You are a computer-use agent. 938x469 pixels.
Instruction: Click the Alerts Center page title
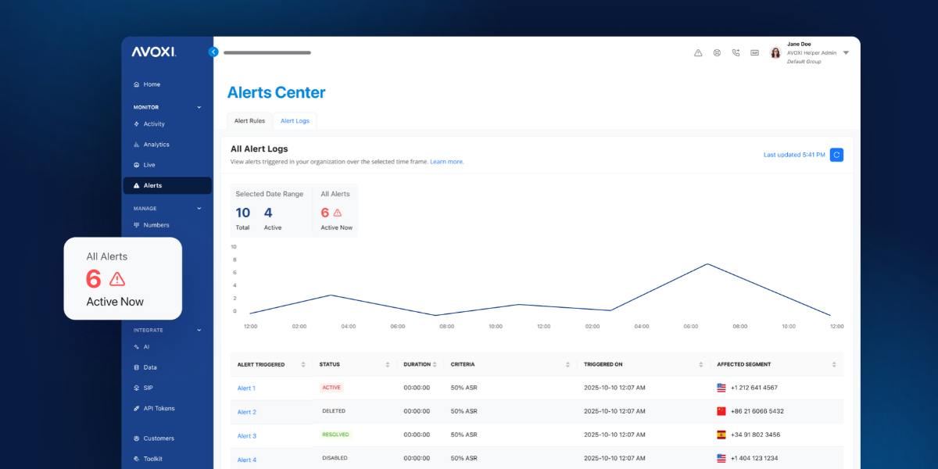276,92
